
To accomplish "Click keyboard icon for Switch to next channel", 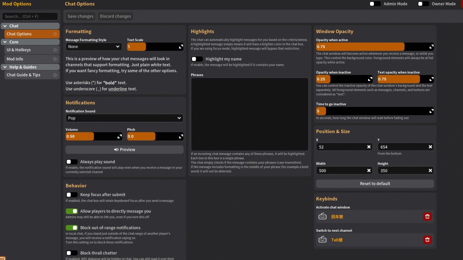I will click(x=322, y=240).
